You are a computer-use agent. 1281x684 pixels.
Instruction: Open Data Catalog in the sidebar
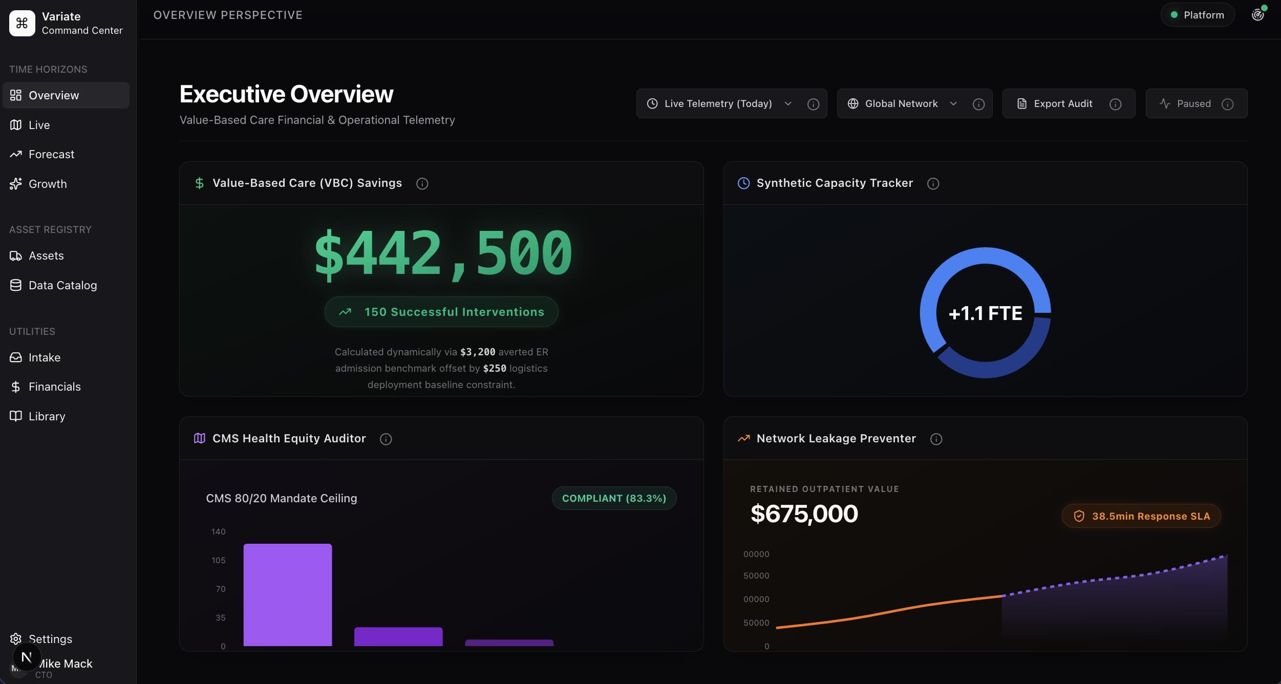[62, 285]
